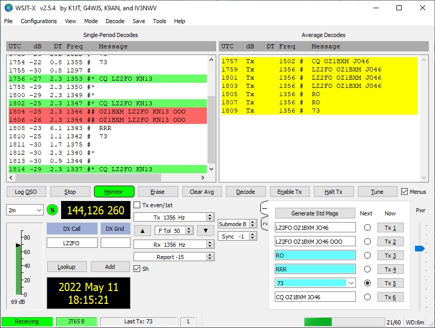
Task: Click the Enable Tx button
Action: [x=289, y=192]
